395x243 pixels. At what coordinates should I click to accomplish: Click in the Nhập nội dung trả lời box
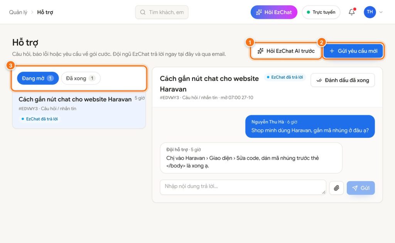(243, 187)
